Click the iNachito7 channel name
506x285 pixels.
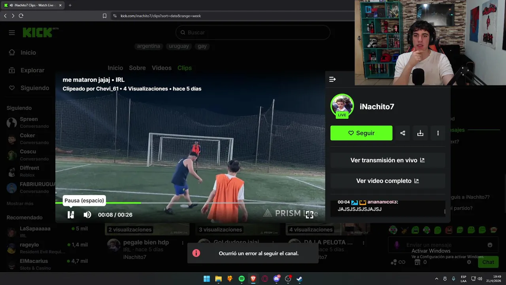tap(377, 106)
